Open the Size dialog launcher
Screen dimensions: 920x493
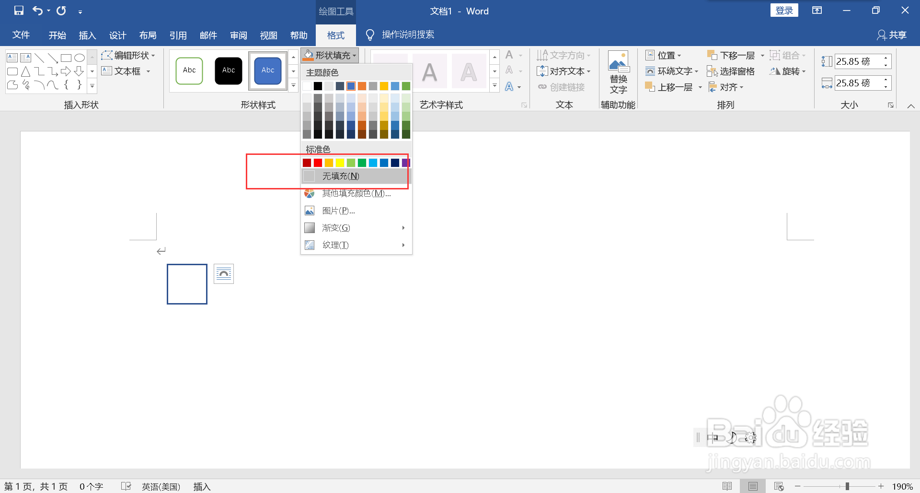point(891,105)
